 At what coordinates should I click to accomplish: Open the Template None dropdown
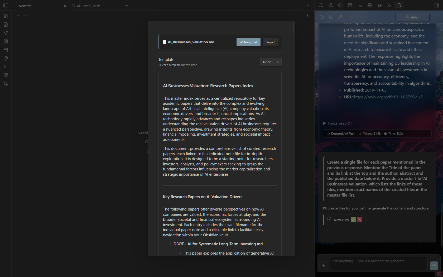coord(271,62)
